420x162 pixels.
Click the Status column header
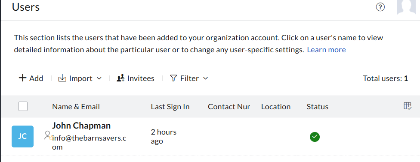(318, 107)
